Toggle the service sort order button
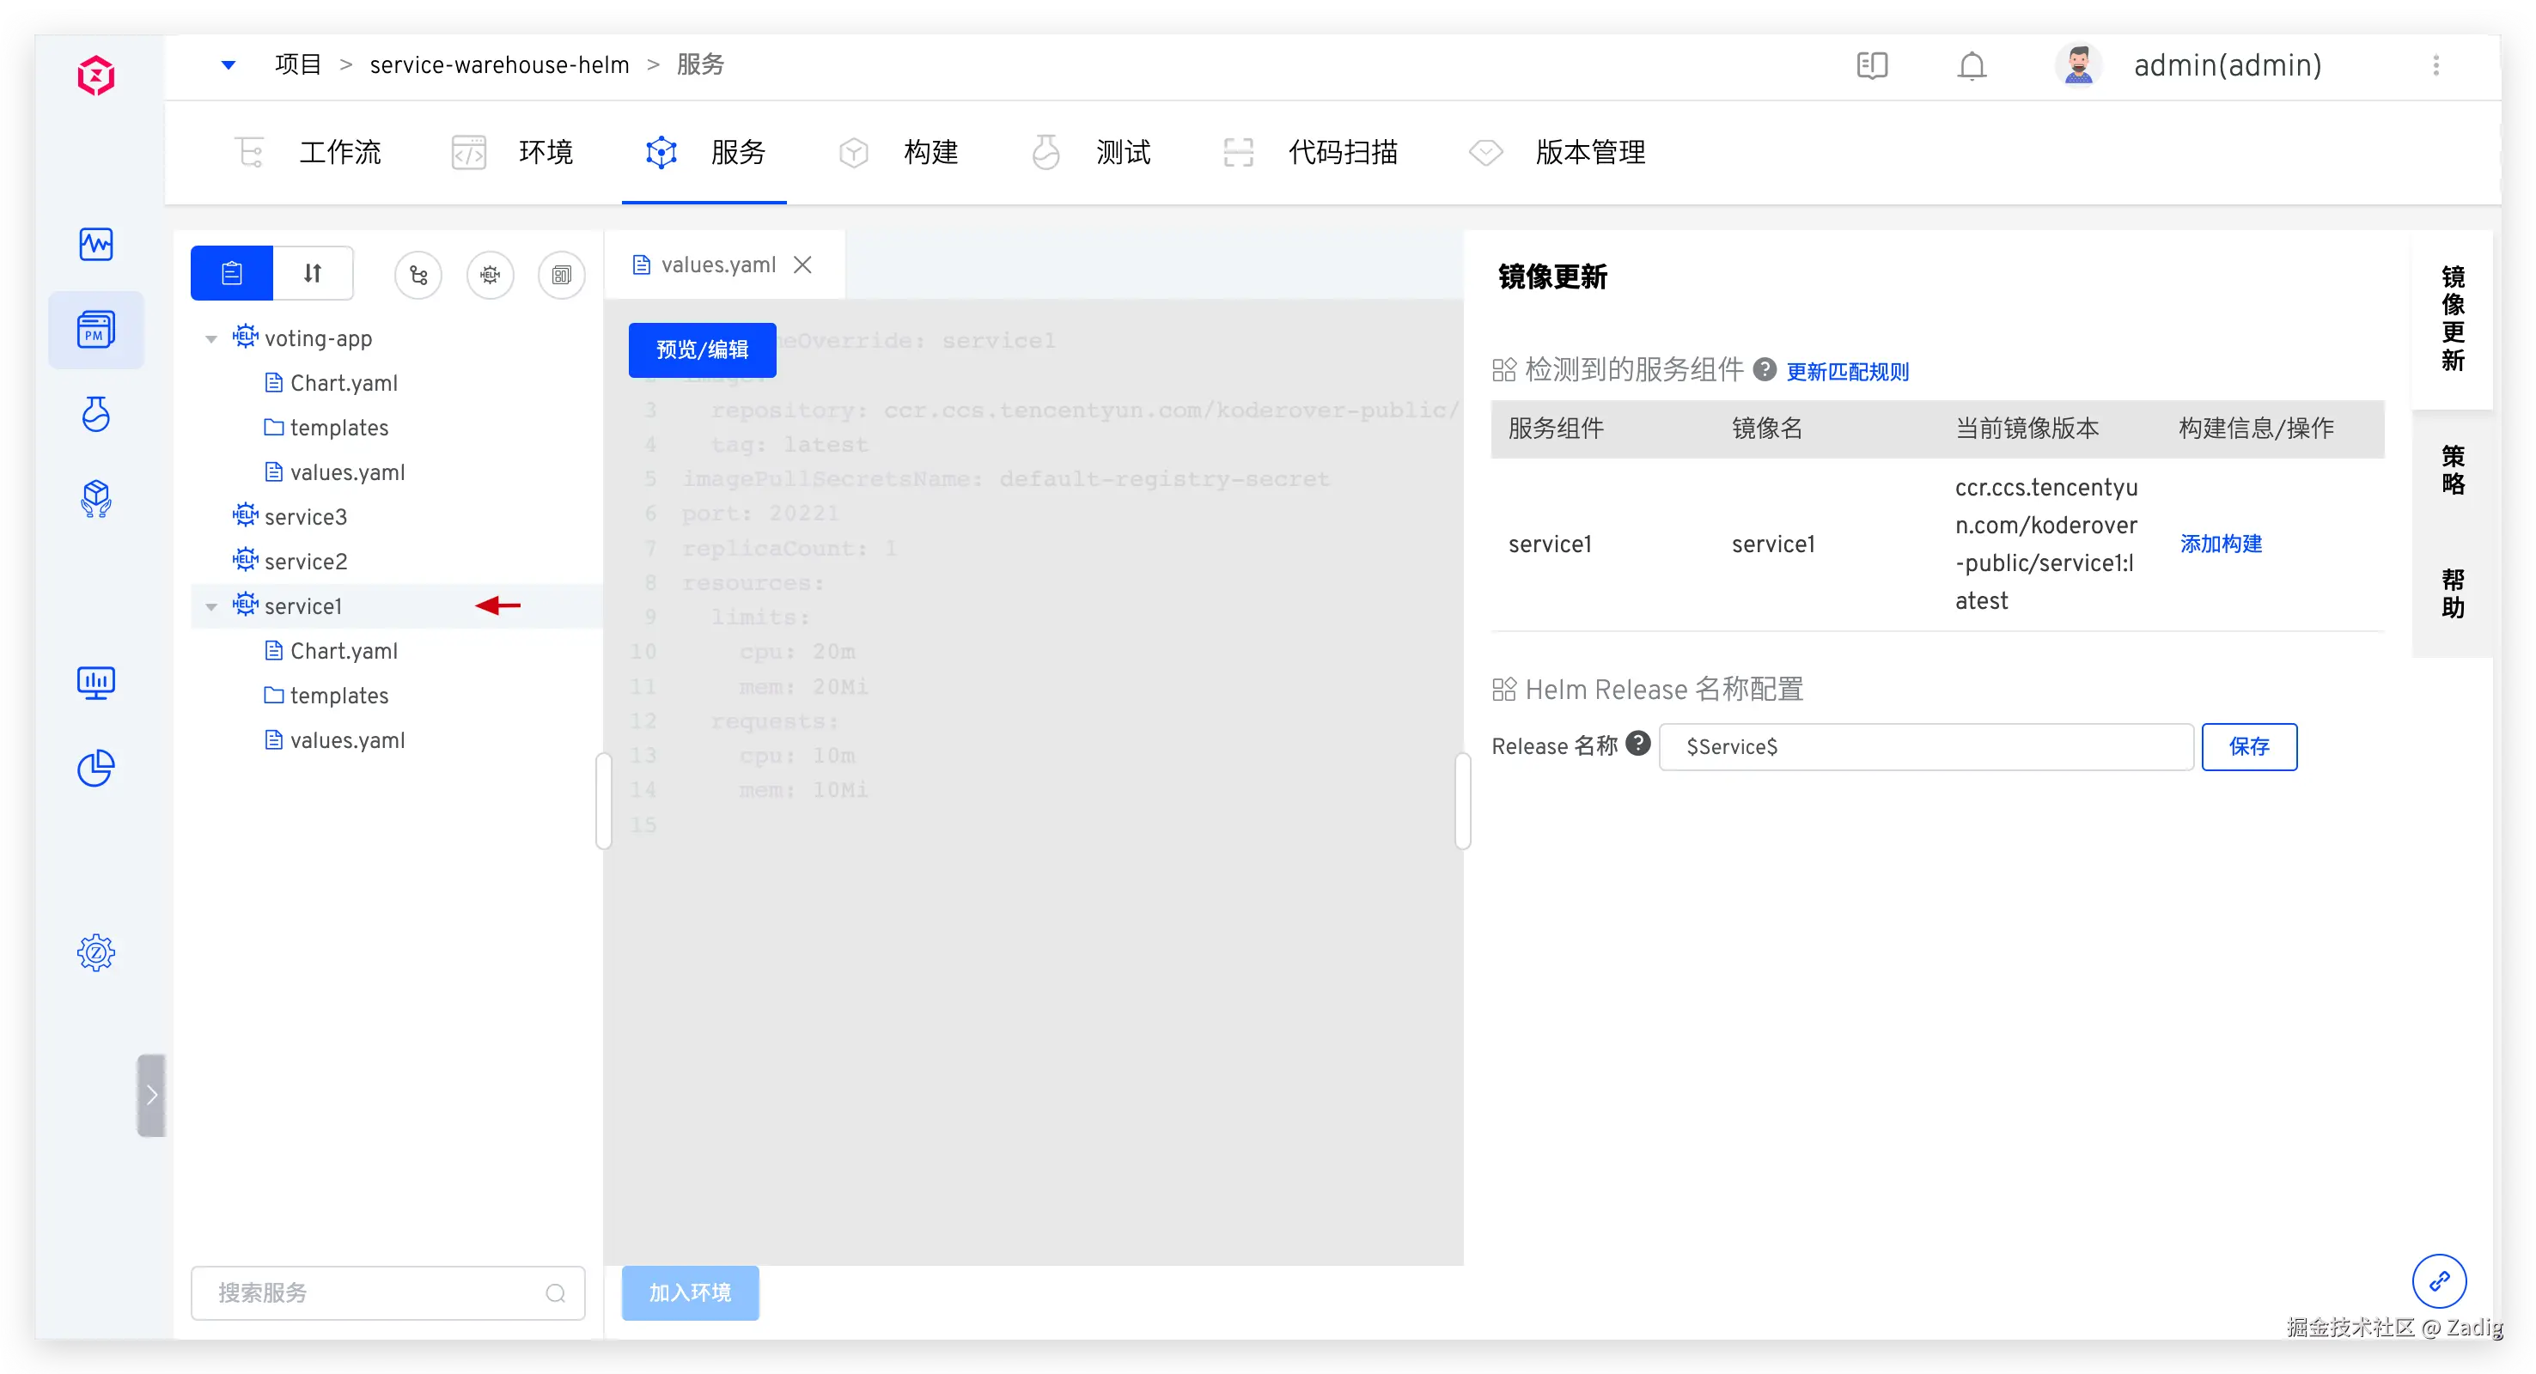 click(313, 272)
